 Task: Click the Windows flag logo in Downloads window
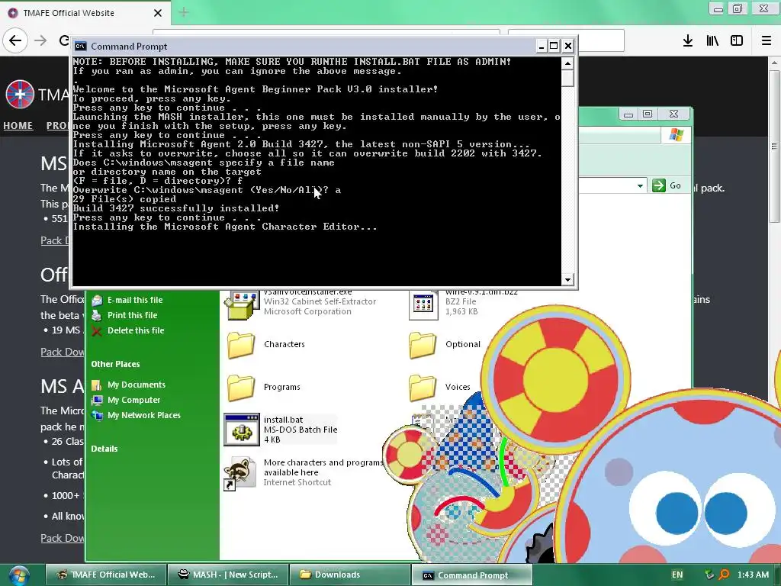point(677,135)
